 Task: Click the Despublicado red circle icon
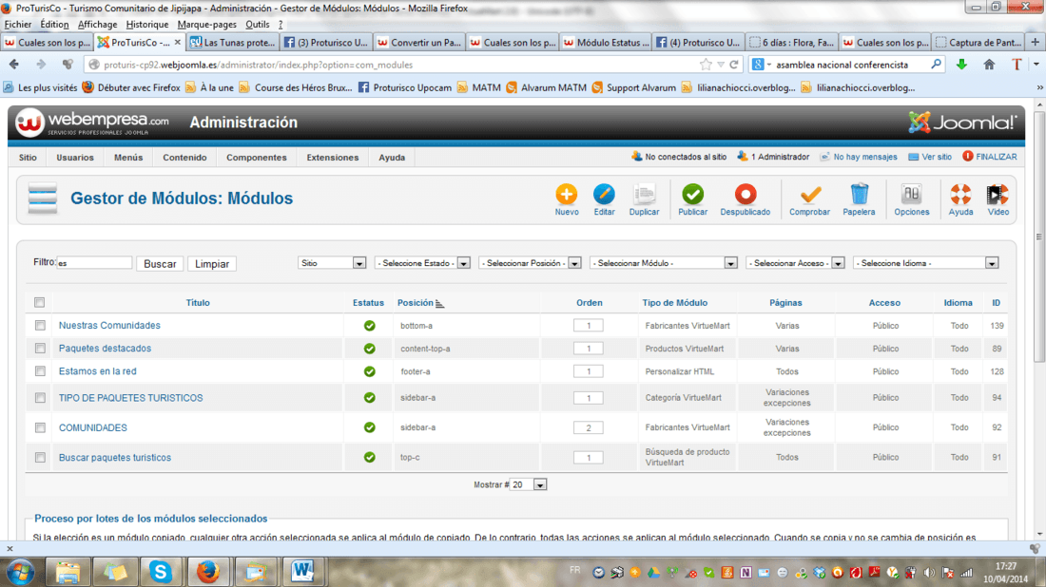click(746, 195)
